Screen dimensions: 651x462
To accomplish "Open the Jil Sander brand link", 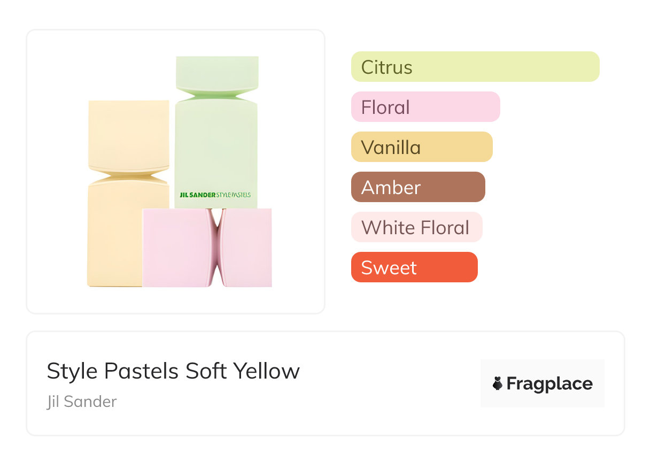I will point(82,402).
